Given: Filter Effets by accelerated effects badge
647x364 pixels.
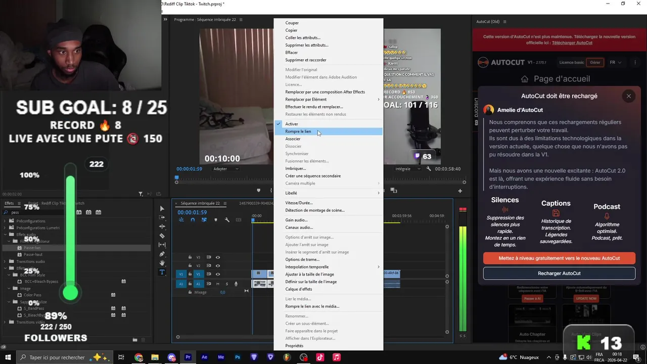Looking at the screenshot, I should click(80, 212).
